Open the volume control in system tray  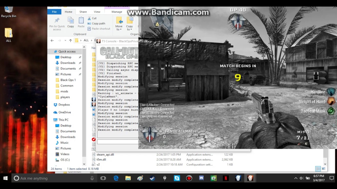(x=301, y=178)
